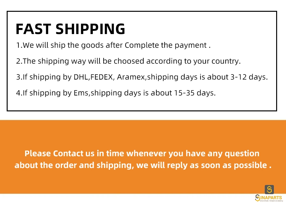Click '15-35 days' delivery estimate text
This screenshot has width=286, height=203.
click(x=195, y=93)
